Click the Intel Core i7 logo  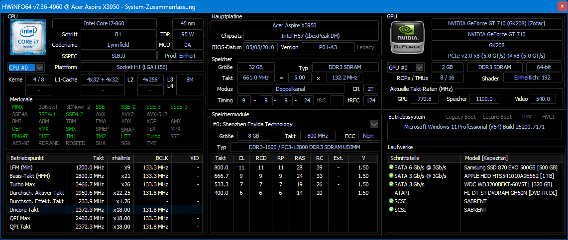[28, 37]
